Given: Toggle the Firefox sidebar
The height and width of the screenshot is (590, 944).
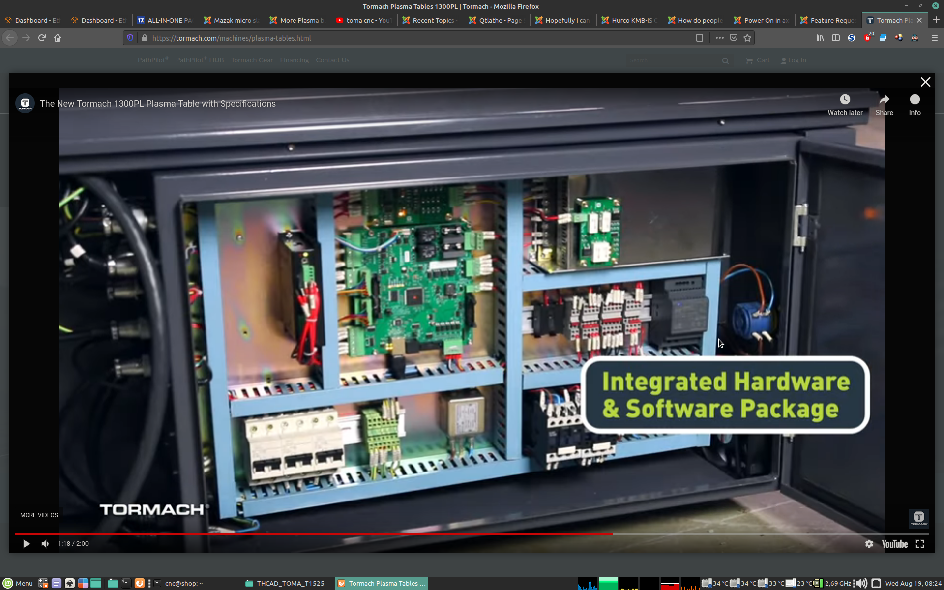Looking at the screenshot, I should coord(836,38).
